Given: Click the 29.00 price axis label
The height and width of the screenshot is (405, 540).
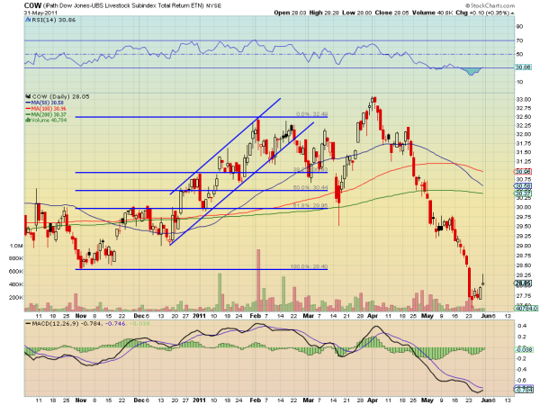Looking at the screenshot, I should point(523,246).
